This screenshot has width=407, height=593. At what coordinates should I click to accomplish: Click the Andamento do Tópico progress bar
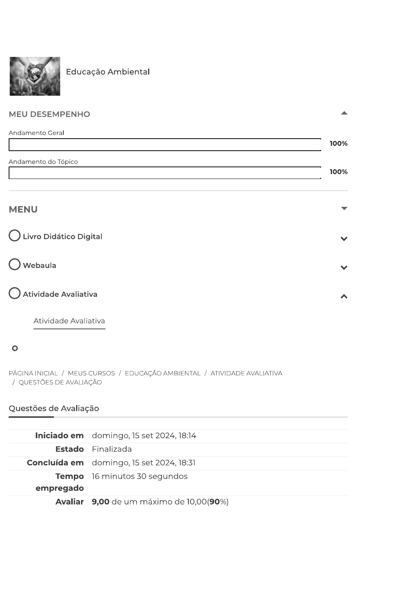[x=165, y=173]
